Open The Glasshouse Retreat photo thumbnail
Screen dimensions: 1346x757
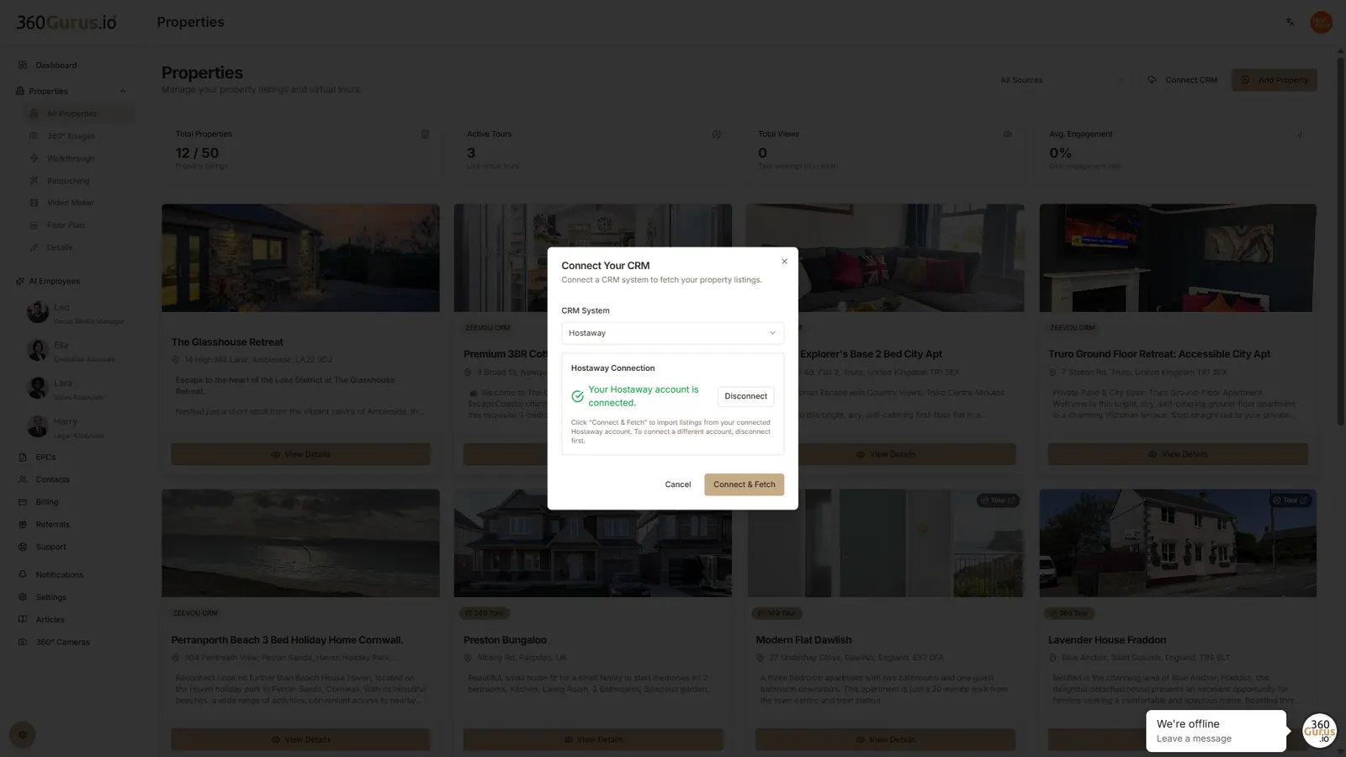point(300,258)
